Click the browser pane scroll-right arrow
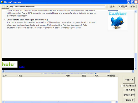The image size is (138, 103). pos(133,71)
